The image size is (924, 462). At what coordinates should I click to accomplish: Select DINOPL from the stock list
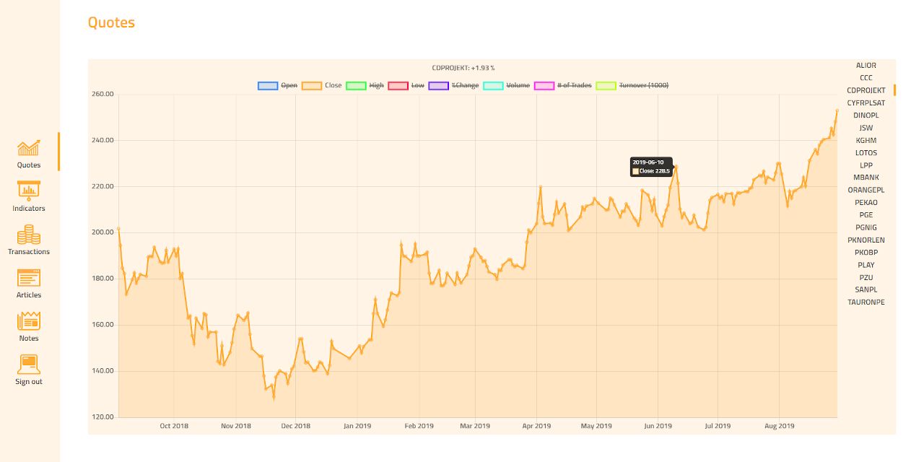pos(866,115)
